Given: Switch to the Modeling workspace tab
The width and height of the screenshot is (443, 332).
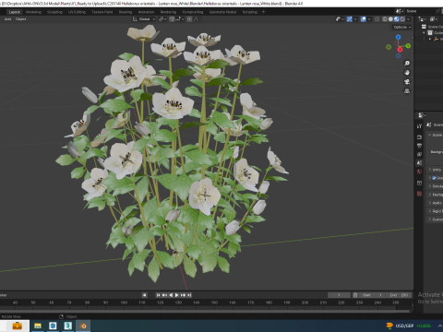Looking at the screenshot, I should pyautogui.click(x=33, y=12).
